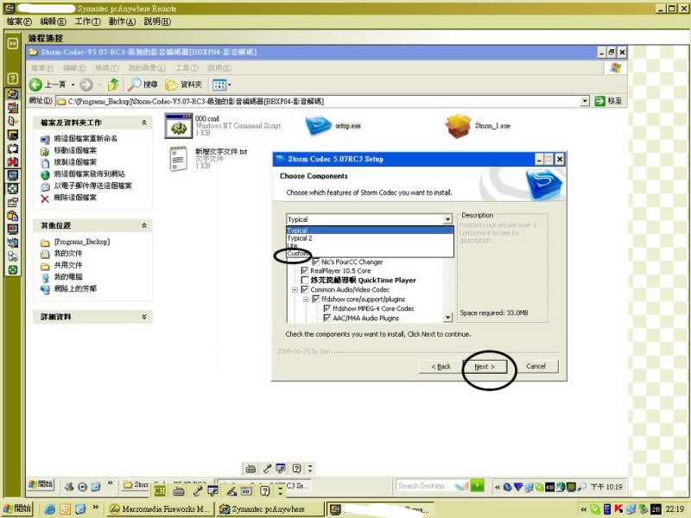The image size is (691, 518).
Task: Open the 搜尋 search tool in Explorer
Action: (x=143, y=85)
